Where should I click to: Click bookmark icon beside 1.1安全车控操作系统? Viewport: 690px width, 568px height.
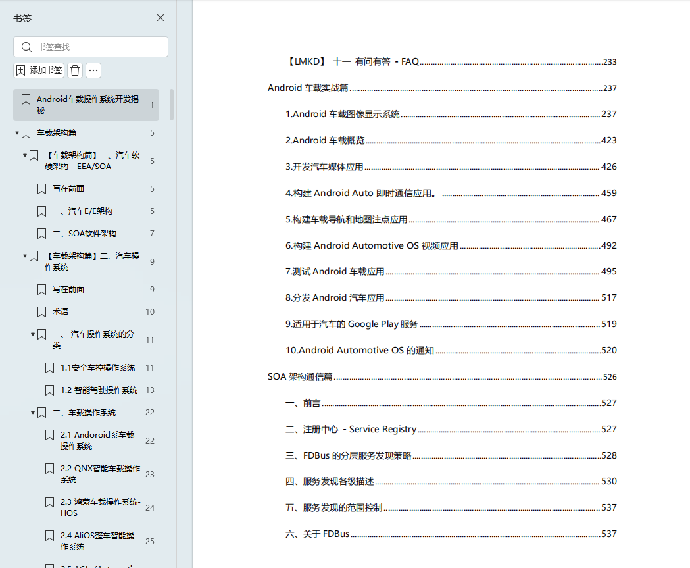(x=50, y=368)
